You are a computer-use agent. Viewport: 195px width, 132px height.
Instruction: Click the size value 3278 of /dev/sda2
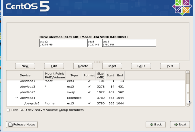101,87
